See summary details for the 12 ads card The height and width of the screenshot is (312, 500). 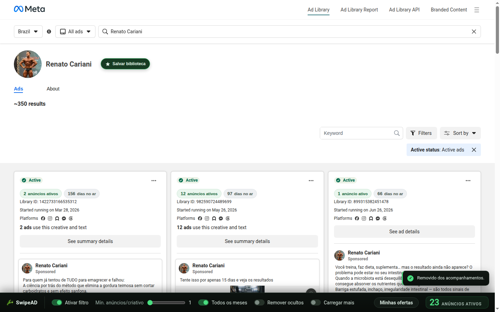(247, 241)
